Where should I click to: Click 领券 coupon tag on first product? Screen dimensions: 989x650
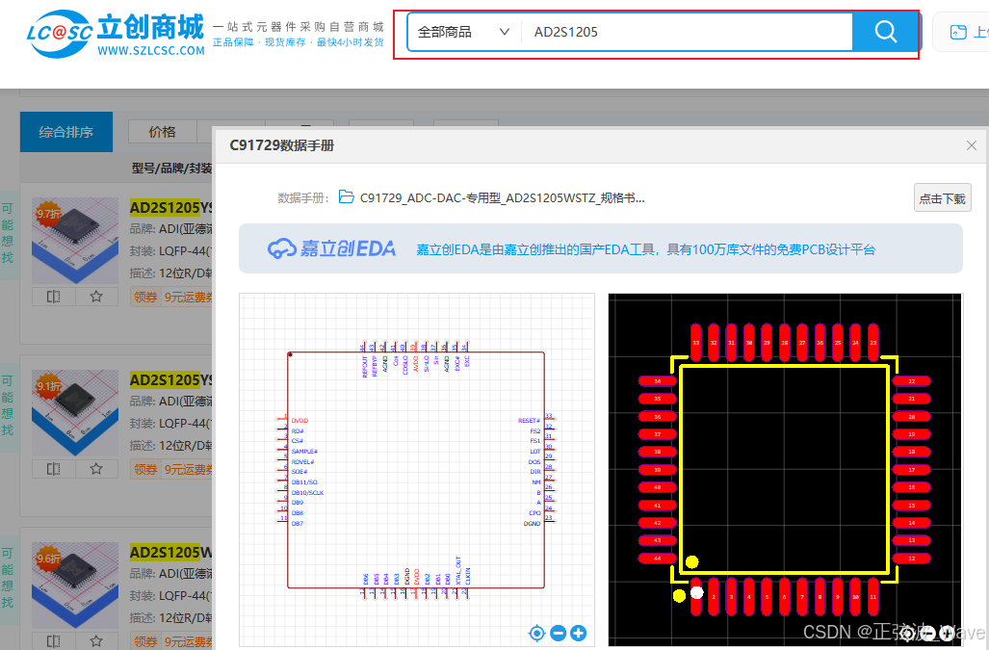coord(145,297)
